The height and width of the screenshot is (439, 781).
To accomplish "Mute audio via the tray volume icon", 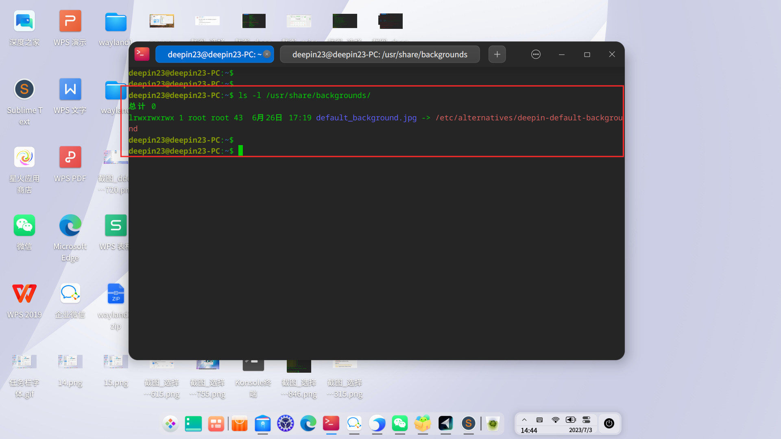I will point(570,420).
